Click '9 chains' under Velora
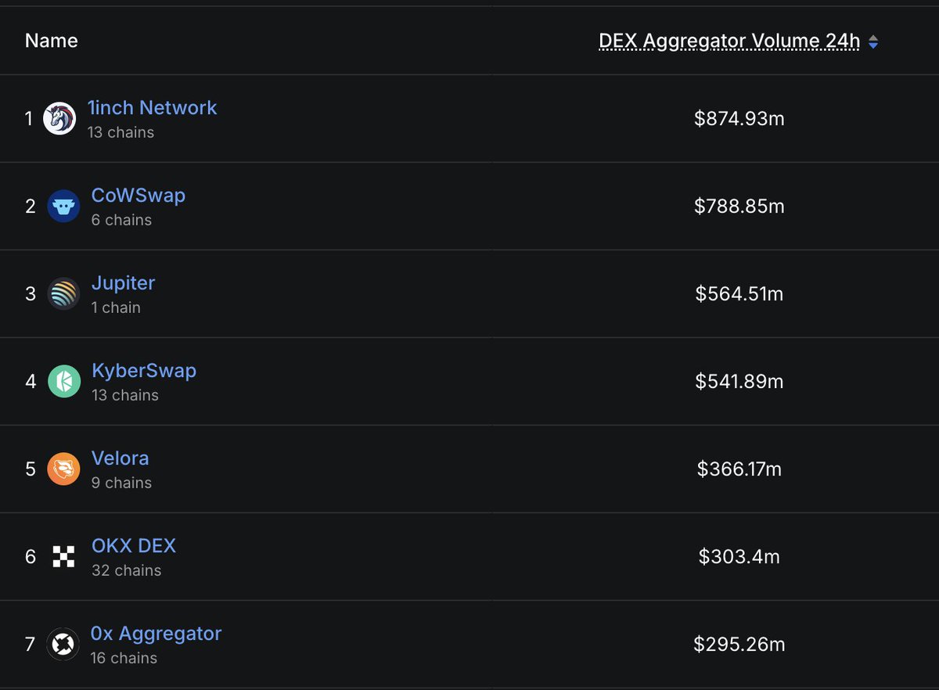 121,483
